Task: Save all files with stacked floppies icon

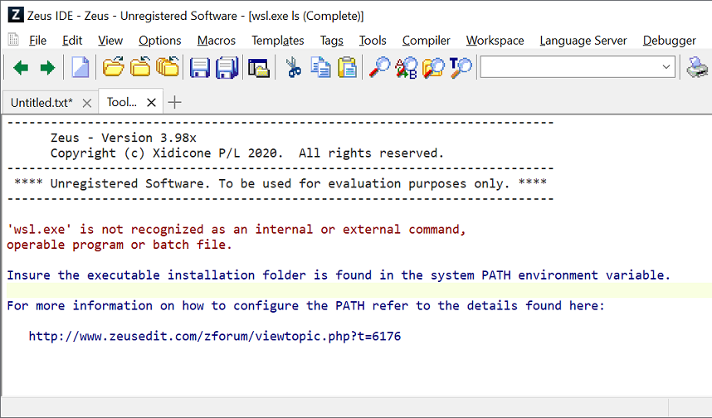Action: point(227,68)
